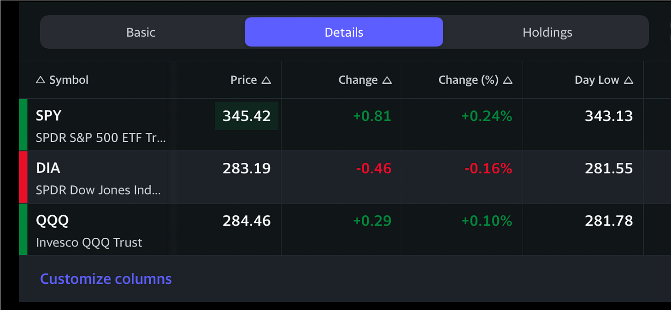Click the QQQ day low 281.78
This screenshot has width=671, height=310.
[x=609, y=221]
